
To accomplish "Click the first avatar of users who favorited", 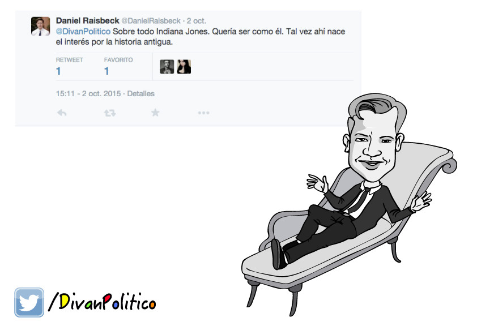I will pos(167,67).
